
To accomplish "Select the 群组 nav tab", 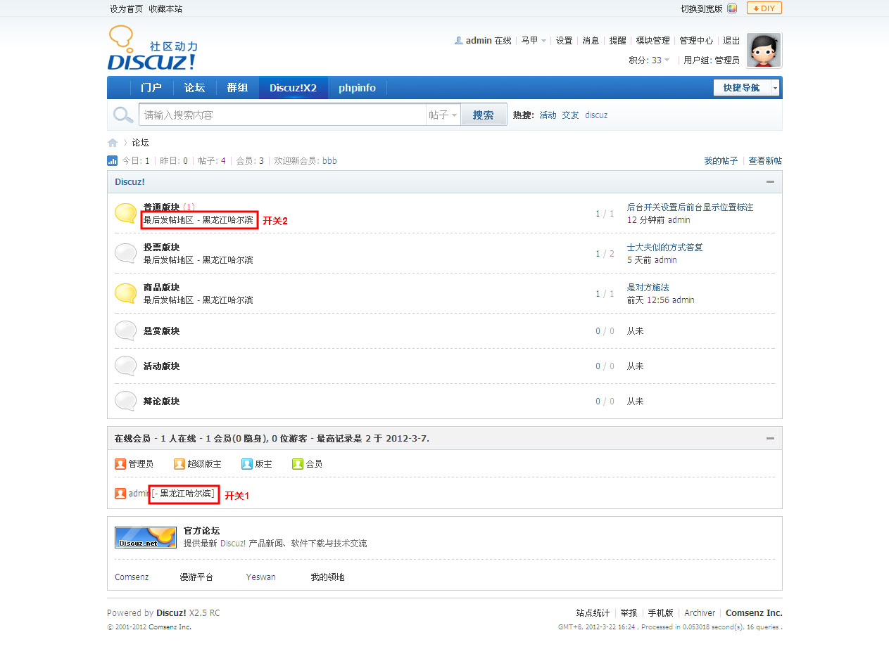I will 237,88.
